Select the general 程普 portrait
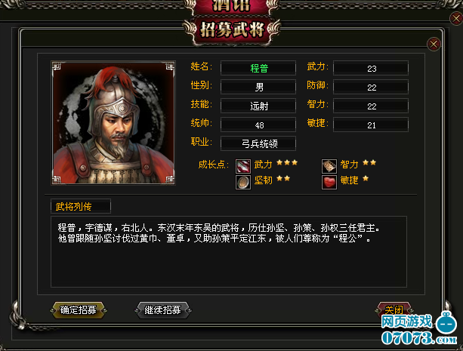This screenshot has width=463, height=351. (113, 123)
